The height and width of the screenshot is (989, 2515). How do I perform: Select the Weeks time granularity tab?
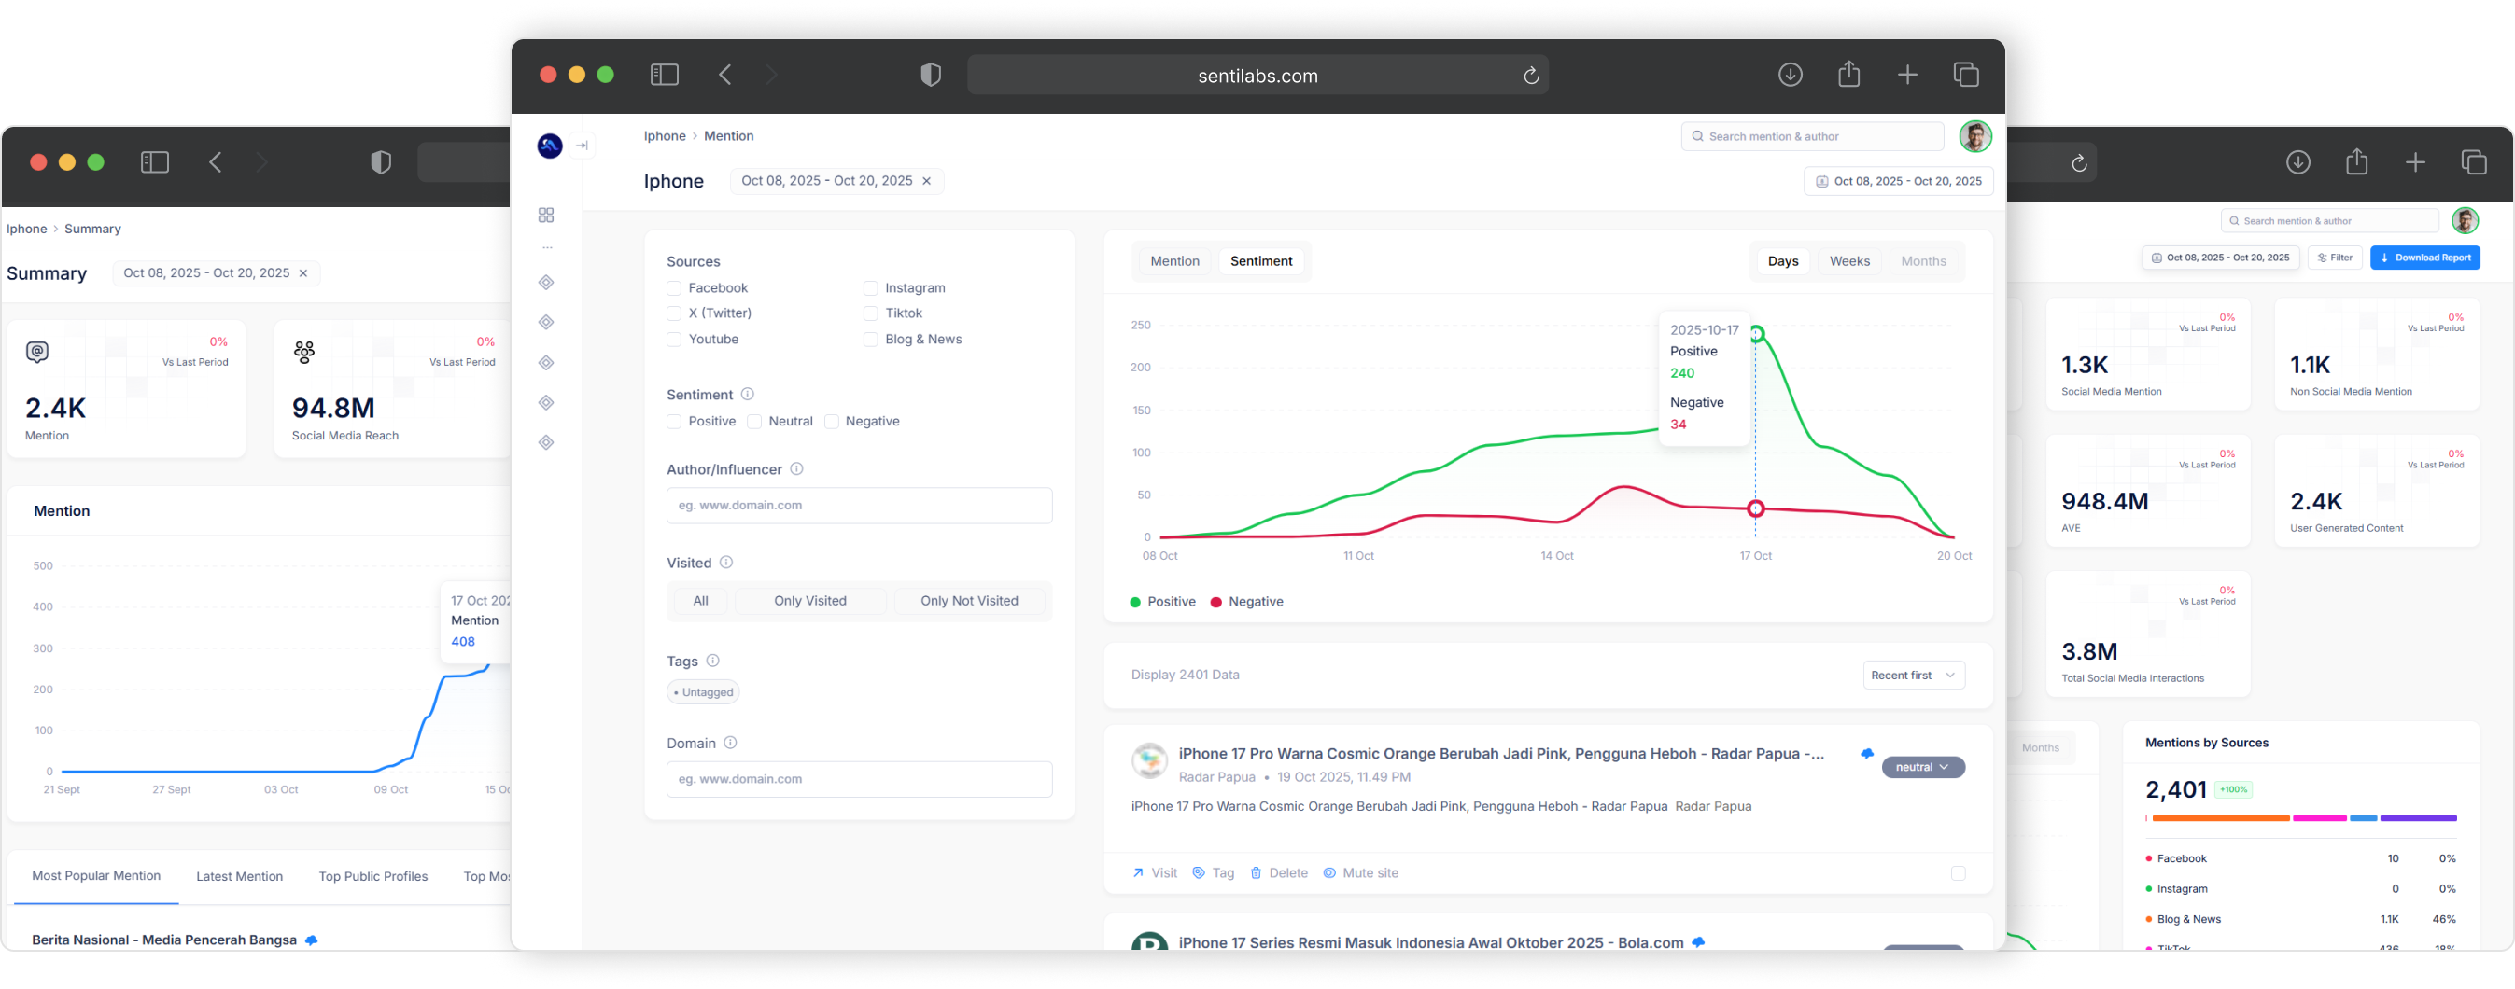1848,260
